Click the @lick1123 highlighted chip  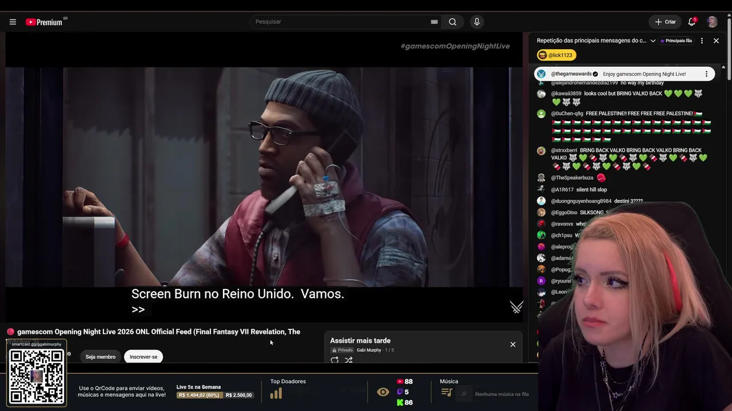coord(556,55)
